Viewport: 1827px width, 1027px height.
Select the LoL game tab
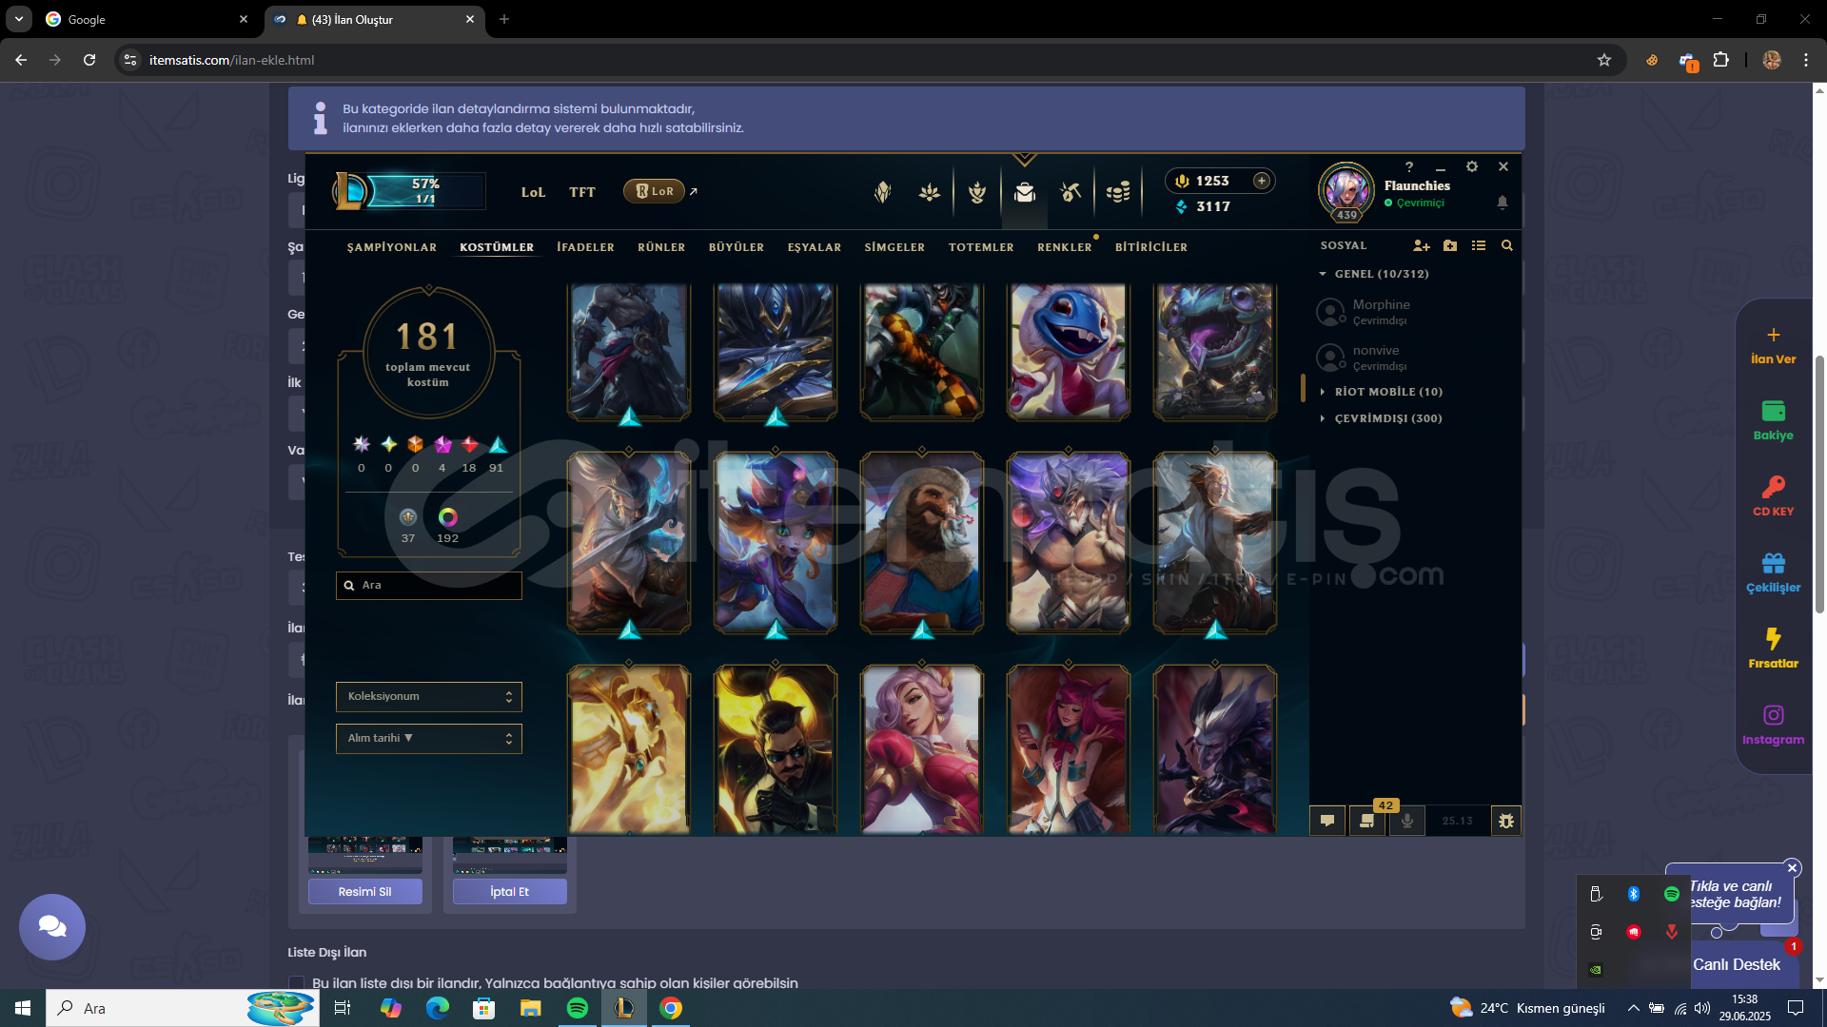click(533, 192)
